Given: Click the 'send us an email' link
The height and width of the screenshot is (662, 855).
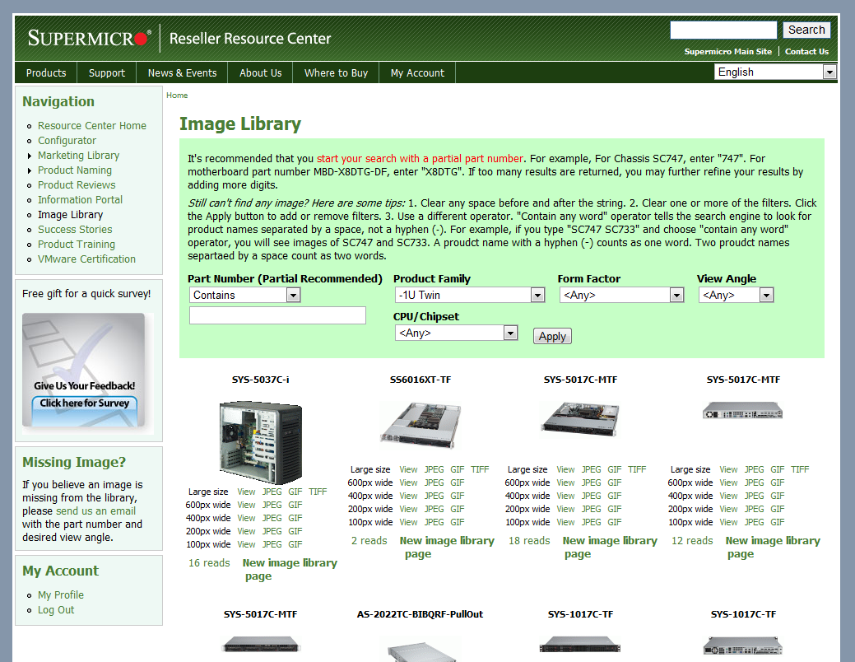Looking at the screenshot, I should pos(96,510).
